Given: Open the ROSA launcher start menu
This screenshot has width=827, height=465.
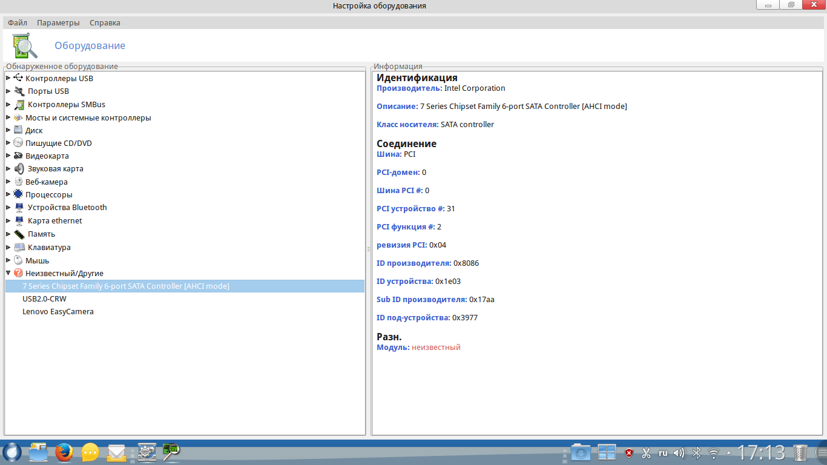Looking at the screenshot, I should (12, 452).
